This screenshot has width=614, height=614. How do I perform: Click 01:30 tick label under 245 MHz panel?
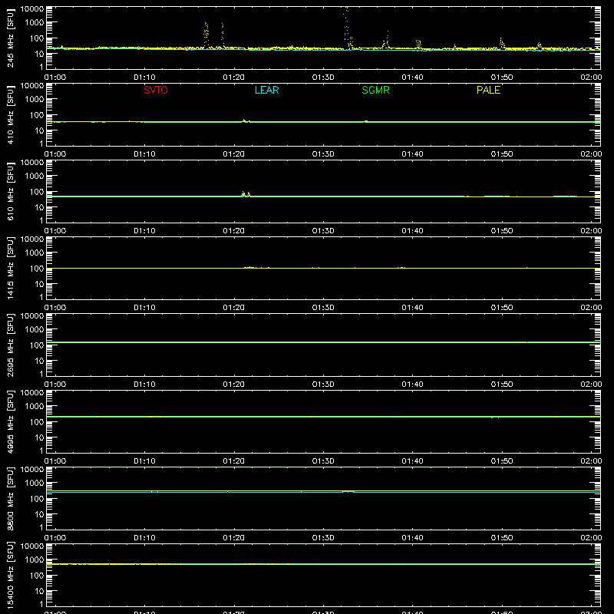(x=323, y=78)
